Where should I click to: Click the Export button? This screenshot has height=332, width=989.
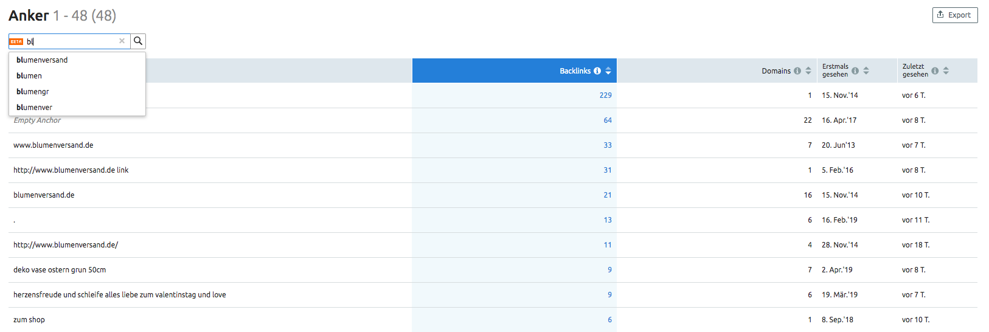point(955,15)
